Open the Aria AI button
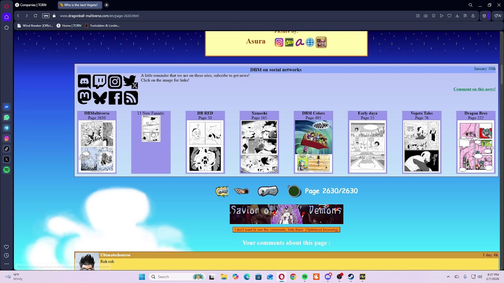 coord(498,16)
